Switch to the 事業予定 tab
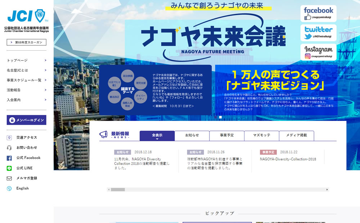 pyautogui.click(x=226, y=136)
